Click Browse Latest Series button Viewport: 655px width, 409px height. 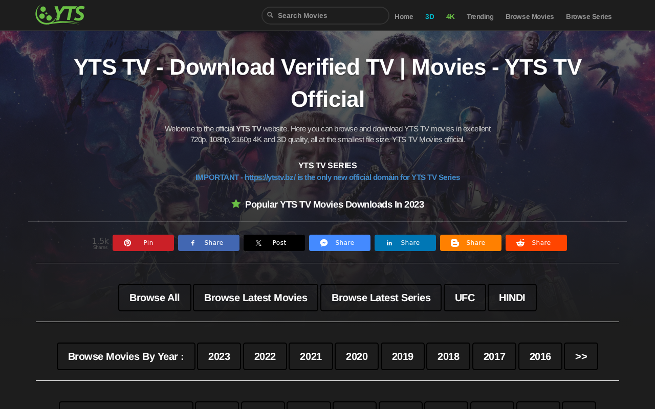click(381, 298)
